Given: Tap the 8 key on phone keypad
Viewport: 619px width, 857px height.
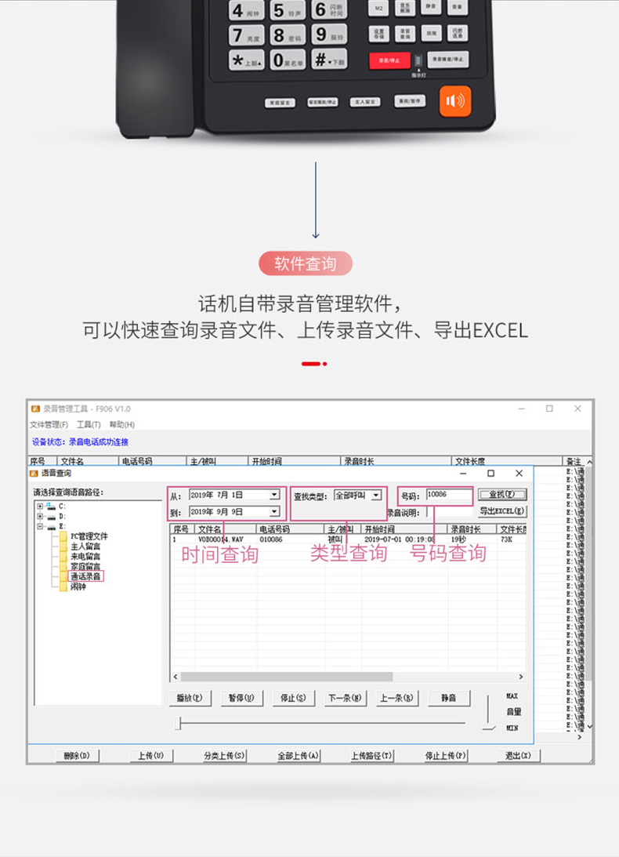Looking at the screenshot, I should (x=288, y=35).
